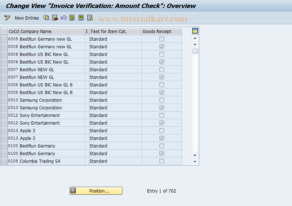
Task: Click the Position... button
Action: [96, 191]
